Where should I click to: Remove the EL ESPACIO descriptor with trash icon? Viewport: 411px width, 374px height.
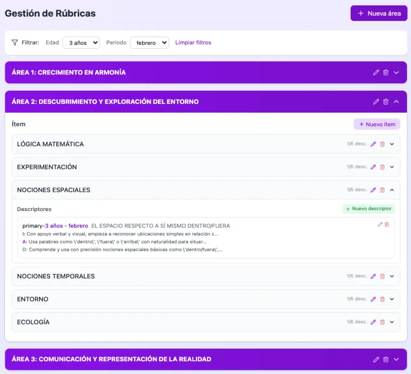point(386,224)
